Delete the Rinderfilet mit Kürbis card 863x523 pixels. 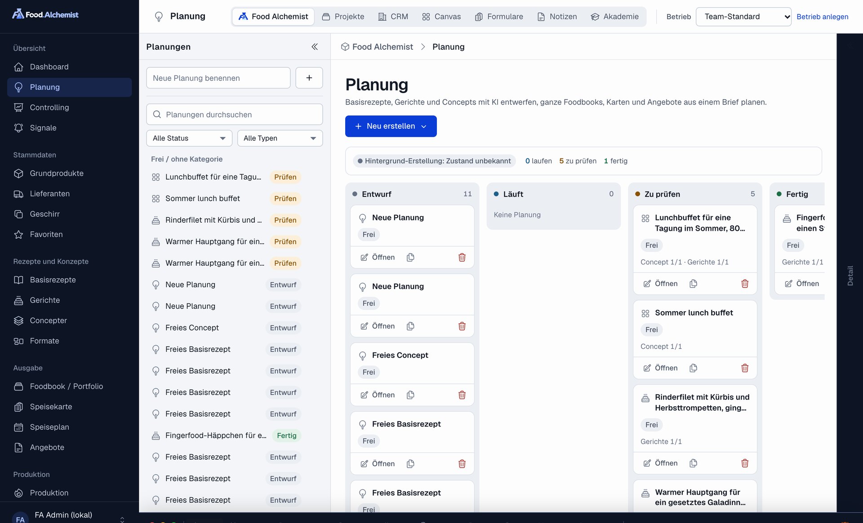tap(745, 463)
